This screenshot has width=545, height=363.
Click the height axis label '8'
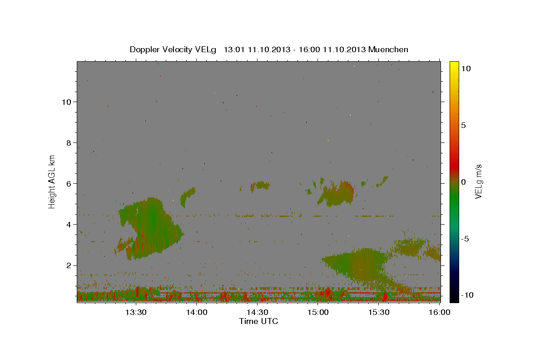(69, 142)
